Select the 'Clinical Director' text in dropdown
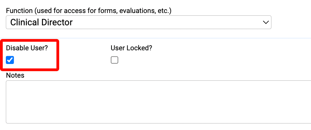 [x=41, y=22]
